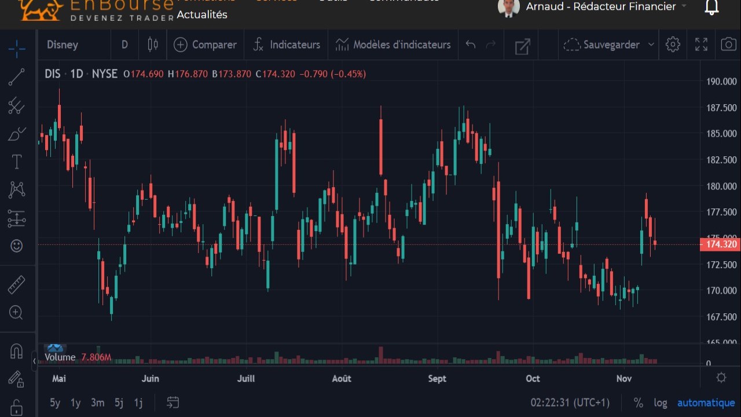Screen dimensions: 741x417
Task: Click the EnBourse logo
Action: (96, 10)
